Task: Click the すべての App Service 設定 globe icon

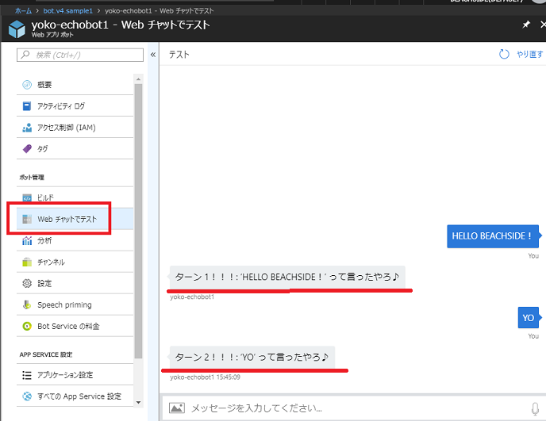Action: point(27,396)
